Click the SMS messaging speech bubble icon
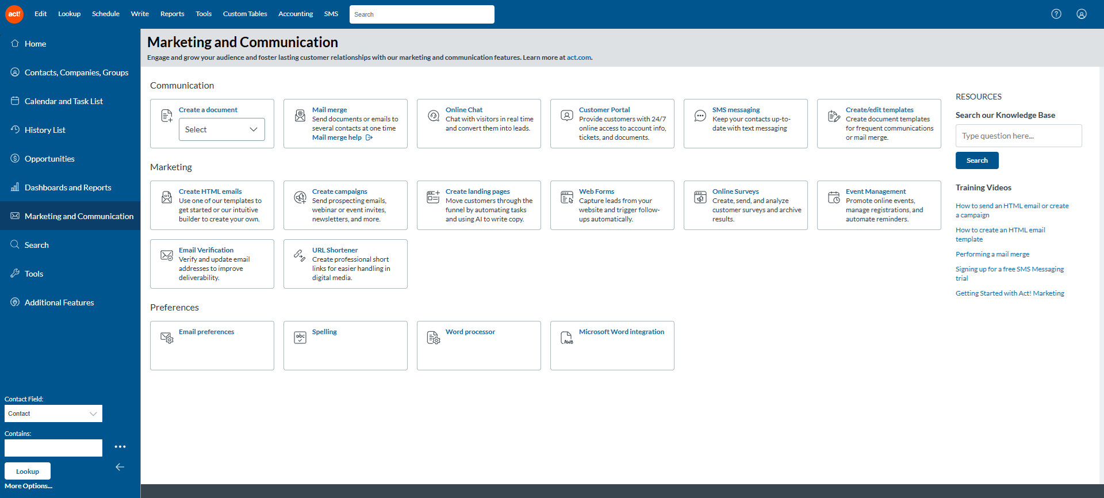 pos(700,116)
